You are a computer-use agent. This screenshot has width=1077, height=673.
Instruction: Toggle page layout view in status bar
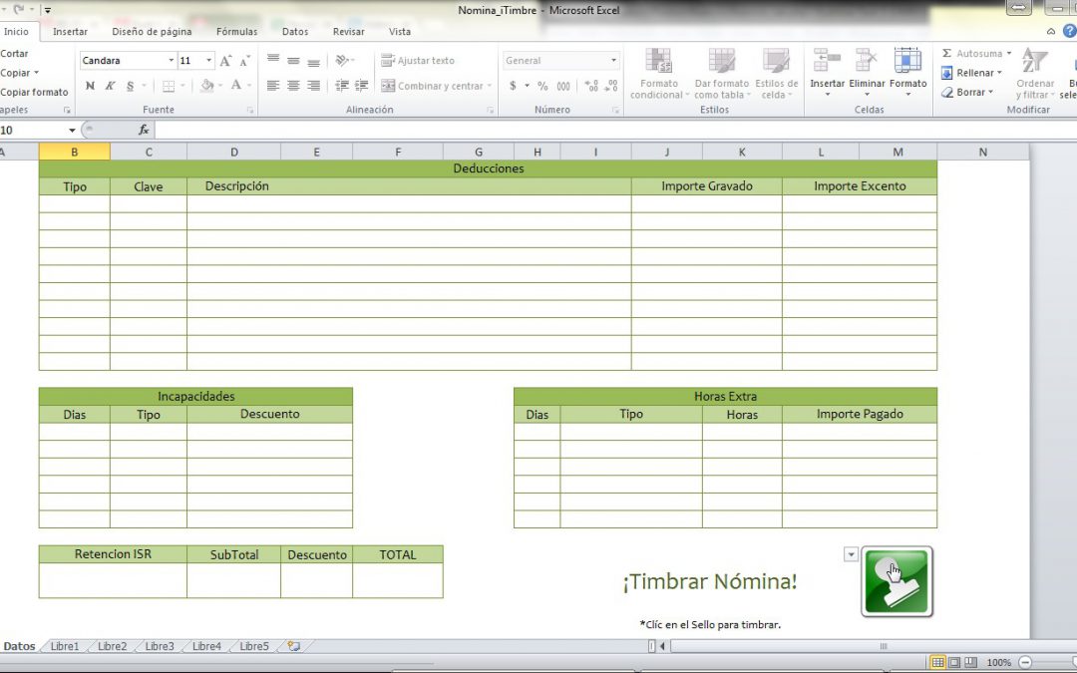[954, 662]
